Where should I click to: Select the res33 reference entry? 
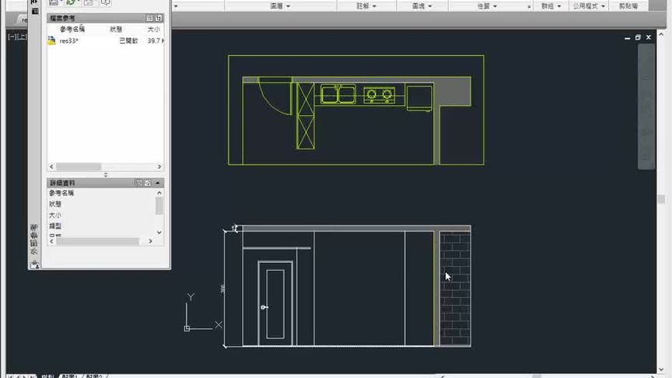pos(106,40)
